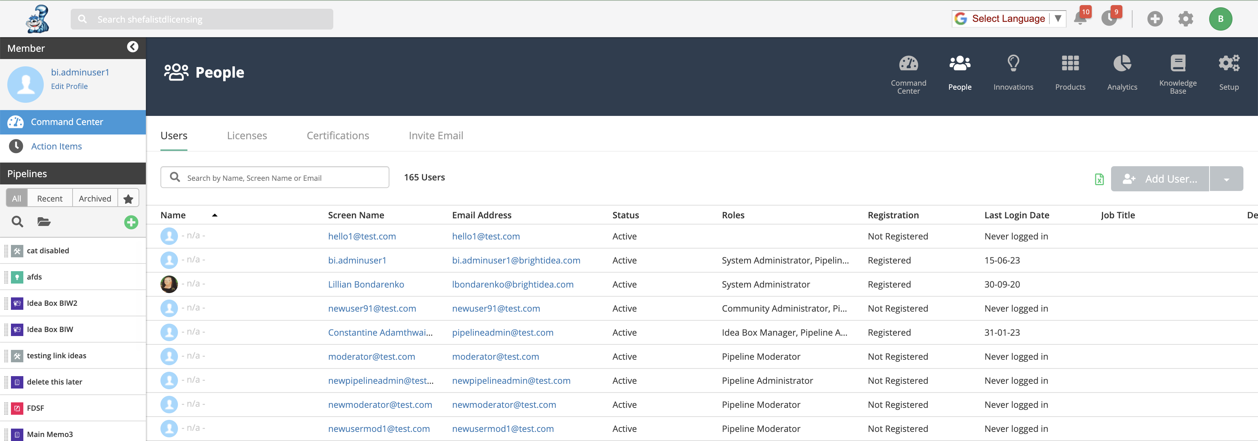Collapse the Member sidebar arrow
The height and width of the screenshot is (441, 1258).
click(x=132, y=47)
